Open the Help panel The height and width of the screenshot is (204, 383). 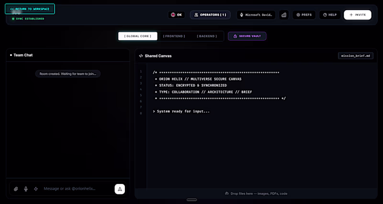click(x=330, y=15)
